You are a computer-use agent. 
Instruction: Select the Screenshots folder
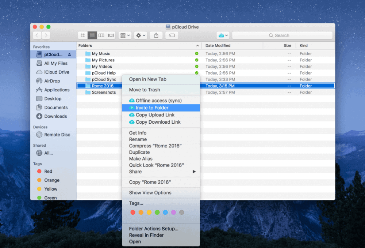(x=206, y=93)
